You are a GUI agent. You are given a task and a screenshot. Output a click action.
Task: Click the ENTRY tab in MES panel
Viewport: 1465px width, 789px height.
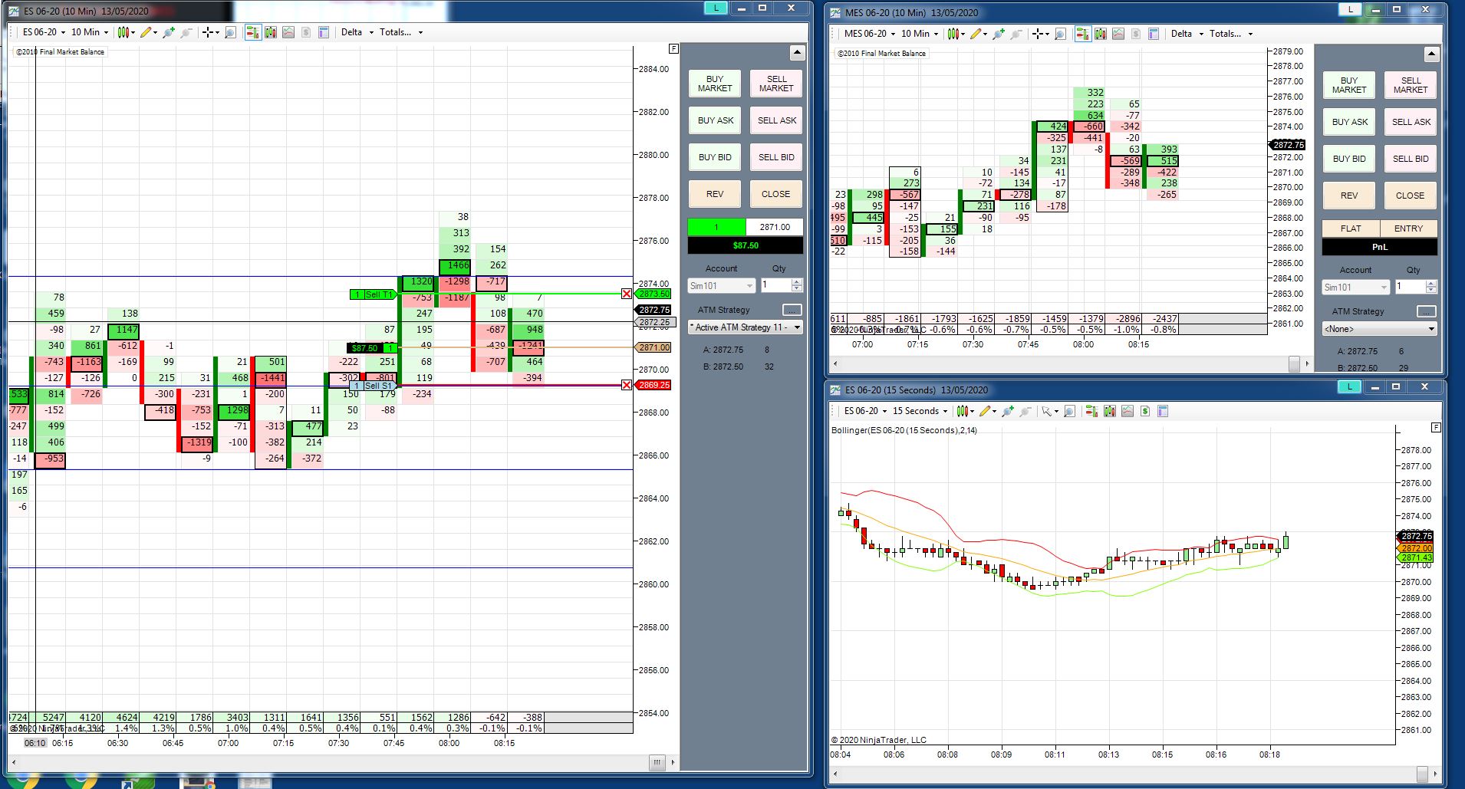1408,228
